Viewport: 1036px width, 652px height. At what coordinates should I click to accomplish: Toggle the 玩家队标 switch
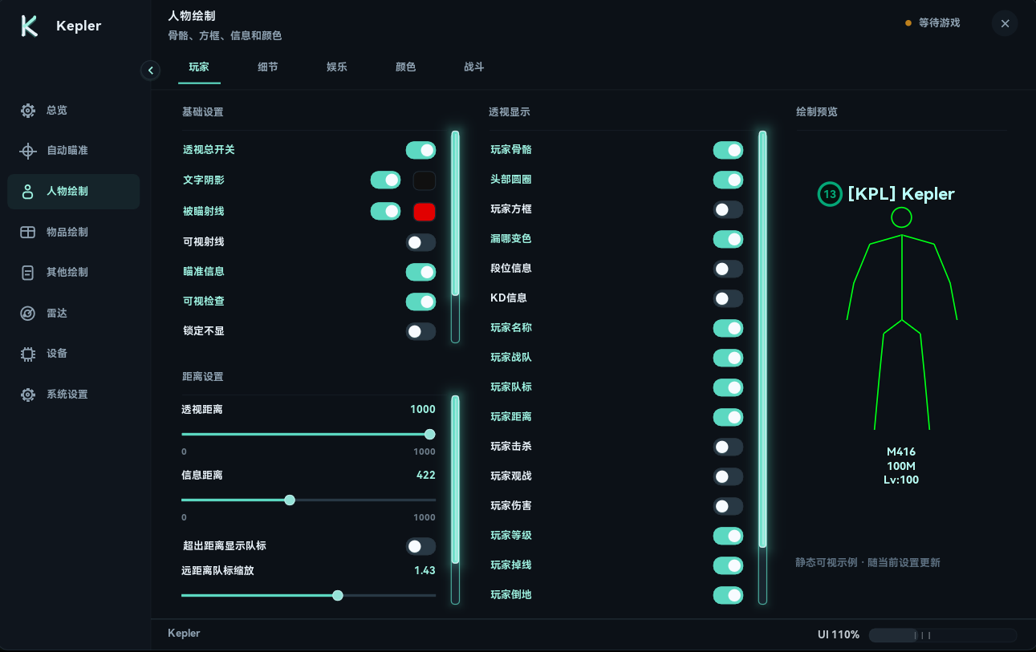click(728, 387)
